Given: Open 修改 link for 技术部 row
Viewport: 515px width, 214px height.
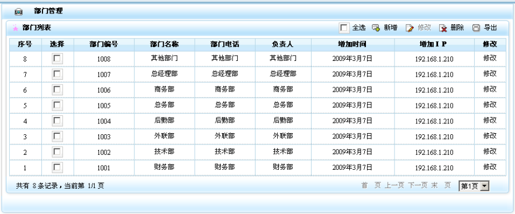Looking at the screenshot, I should (x=490, y=151).
